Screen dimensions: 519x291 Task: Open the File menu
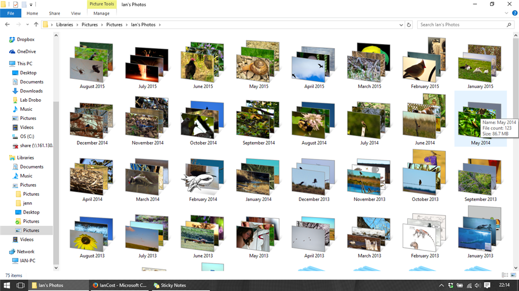(x=11, y=13)
